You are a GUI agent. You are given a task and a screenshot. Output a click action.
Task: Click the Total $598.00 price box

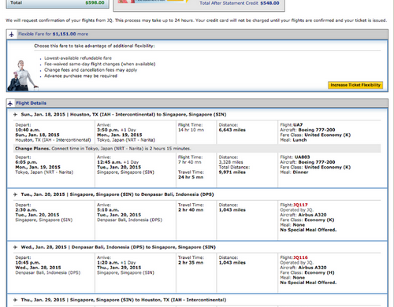tap(58, 3)
